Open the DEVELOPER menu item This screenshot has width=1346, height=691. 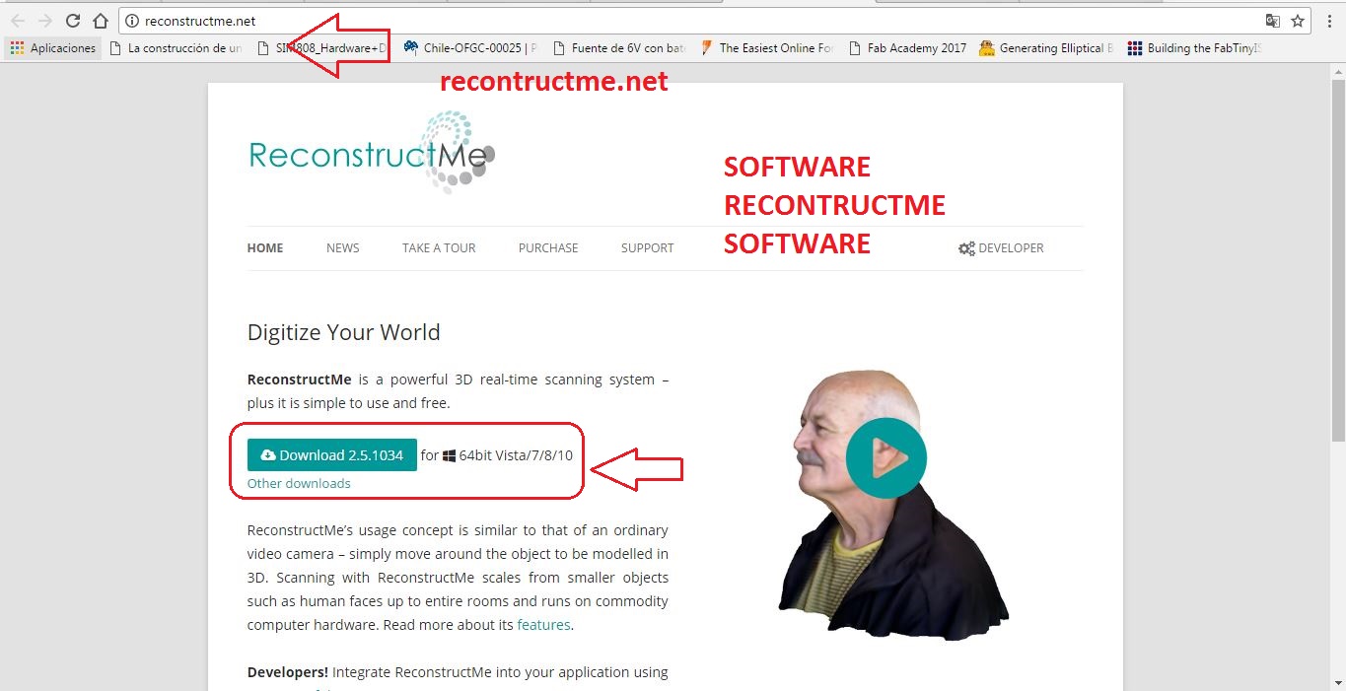tap(1001, 248)
